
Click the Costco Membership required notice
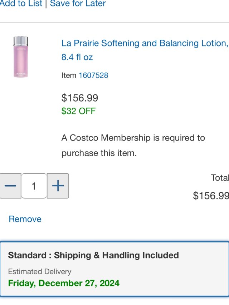coord(133,146)
